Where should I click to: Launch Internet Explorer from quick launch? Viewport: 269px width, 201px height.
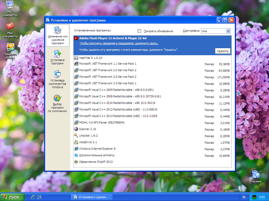click(x=33, y=197)
